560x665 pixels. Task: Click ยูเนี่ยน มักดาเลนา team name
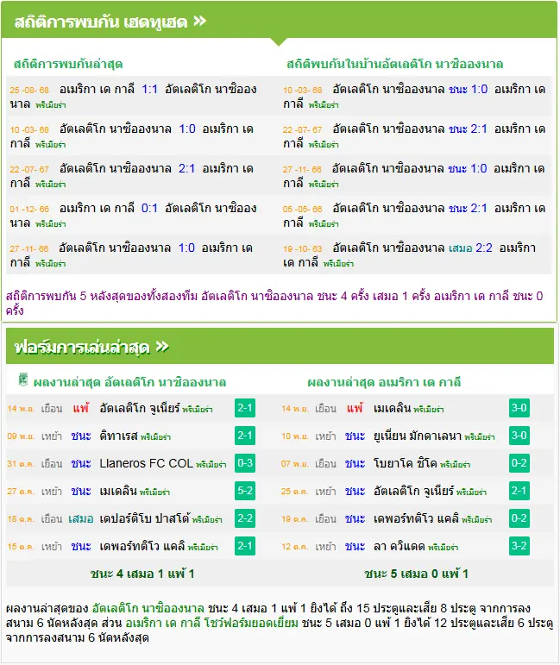click(x=417, y=436)
